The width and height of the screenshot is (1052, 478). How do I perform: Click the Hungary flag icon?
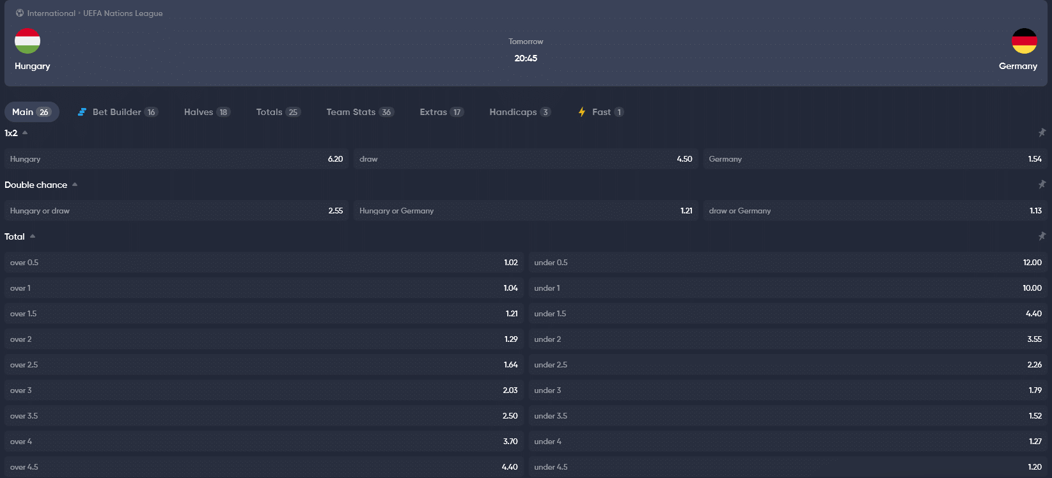pyautogui.click(x=27, y=41)
